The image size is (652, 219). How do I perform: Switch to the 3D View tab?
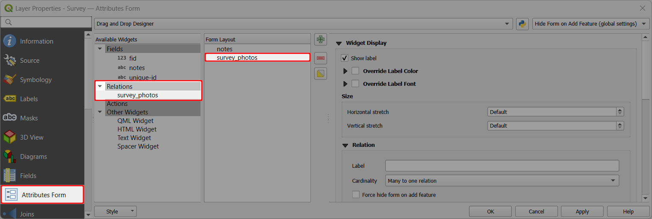coord(32,137)
